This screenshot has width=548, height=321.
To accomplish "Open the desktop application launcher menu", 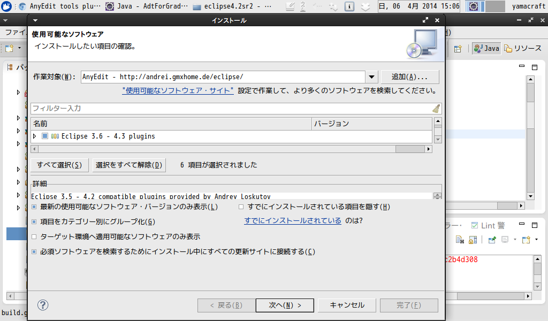I will (6, 6).
